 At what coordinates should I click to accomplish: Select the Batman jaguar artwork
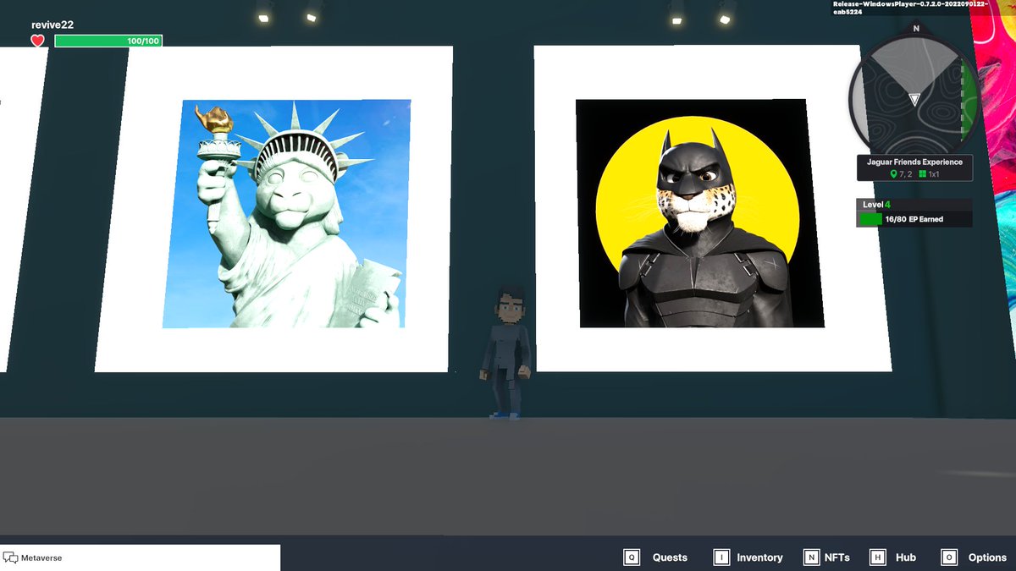(699, 213)
